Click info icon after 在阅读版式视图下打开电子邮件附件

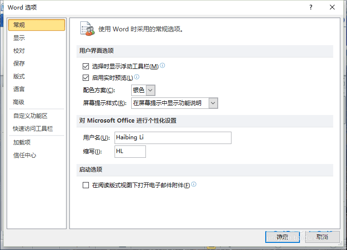(x=193, y=184)
